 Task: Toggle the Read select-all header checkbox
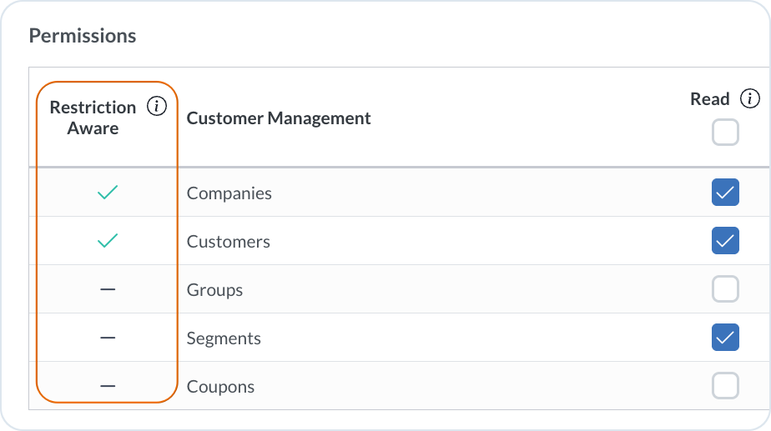[x=725, y=133]
